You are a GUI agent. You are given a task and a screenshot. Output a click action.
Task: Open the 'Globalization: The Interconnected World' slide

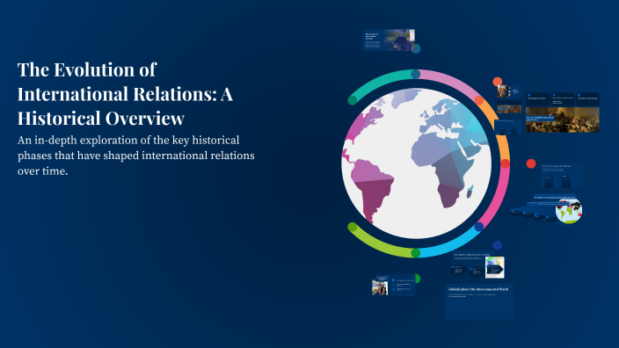coord(479,301)
